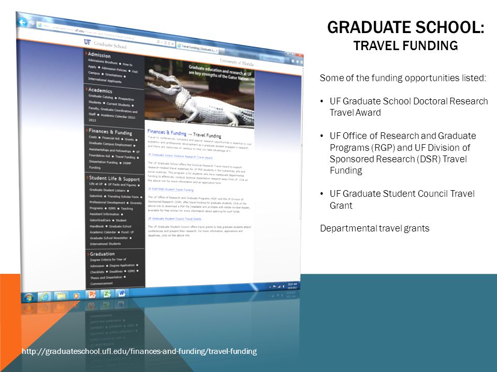Click the Current Students link
Screen dimensions: 497x372
click(118, 104)
